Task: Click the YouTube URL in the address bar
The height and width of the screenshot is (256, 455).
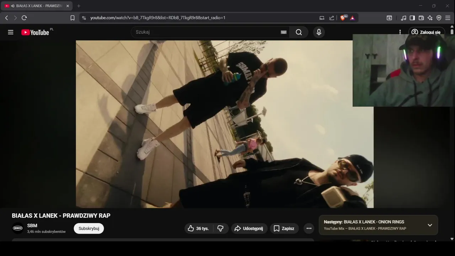Action: point(158,18)
